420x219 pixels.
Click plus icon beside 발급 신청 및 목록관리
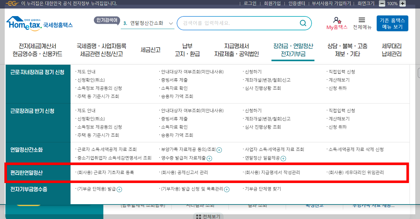point(227,189)
